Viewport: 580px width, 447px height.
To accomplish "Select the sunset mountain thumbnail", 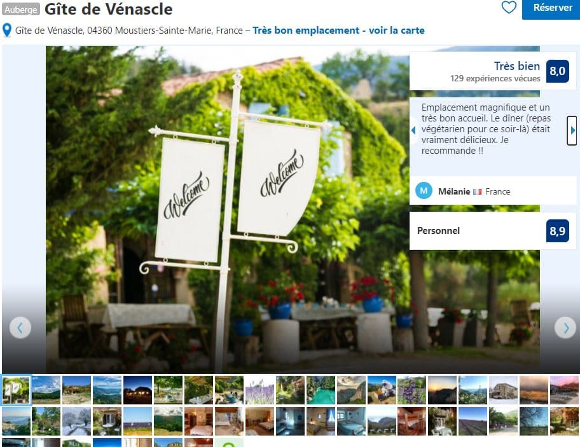I will (442, 390).
